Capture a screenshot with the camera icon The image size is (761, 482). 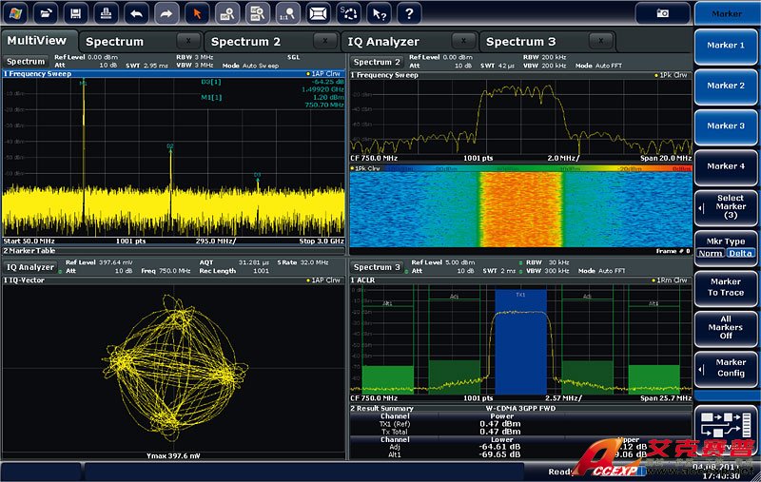point(662,13)
